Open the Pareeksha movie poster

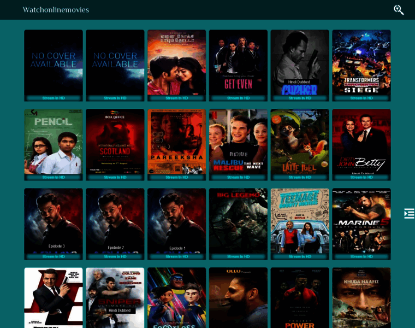click(177, 142)
